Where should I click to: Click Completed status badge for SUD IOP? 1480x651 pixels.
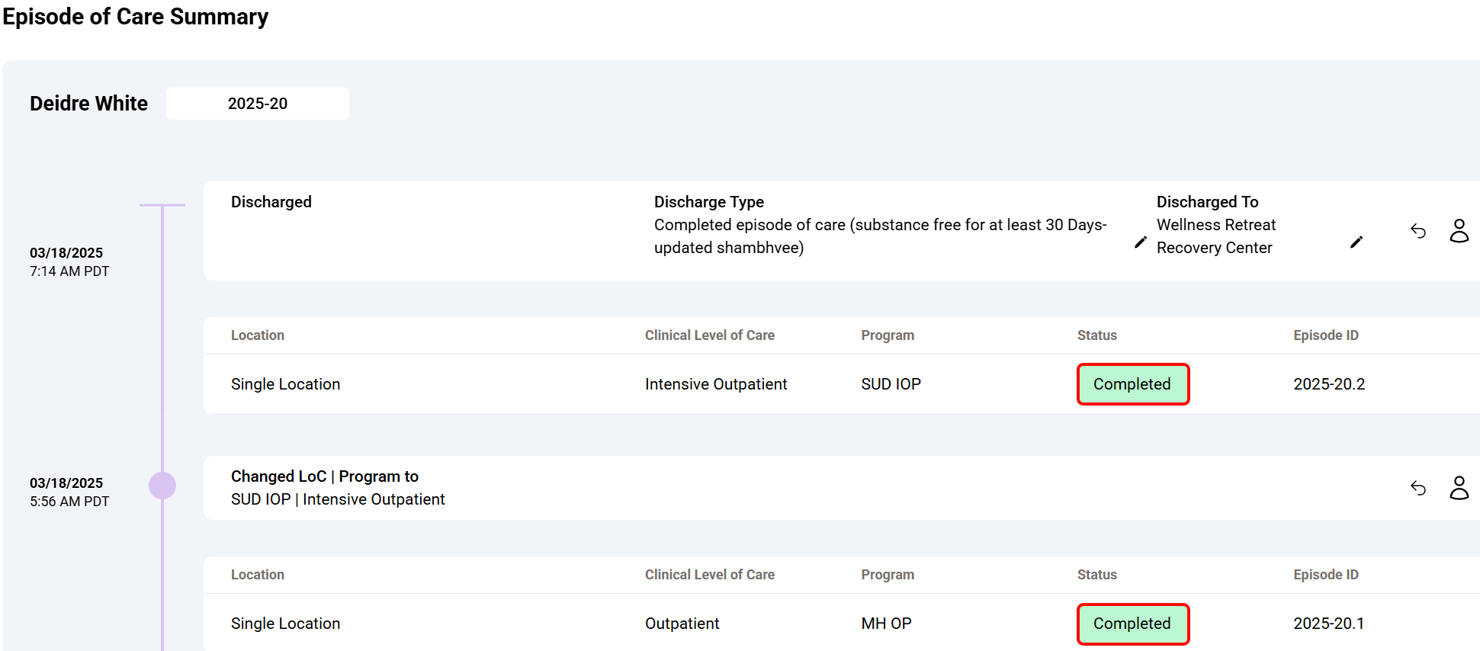[x=1132, y=384]
